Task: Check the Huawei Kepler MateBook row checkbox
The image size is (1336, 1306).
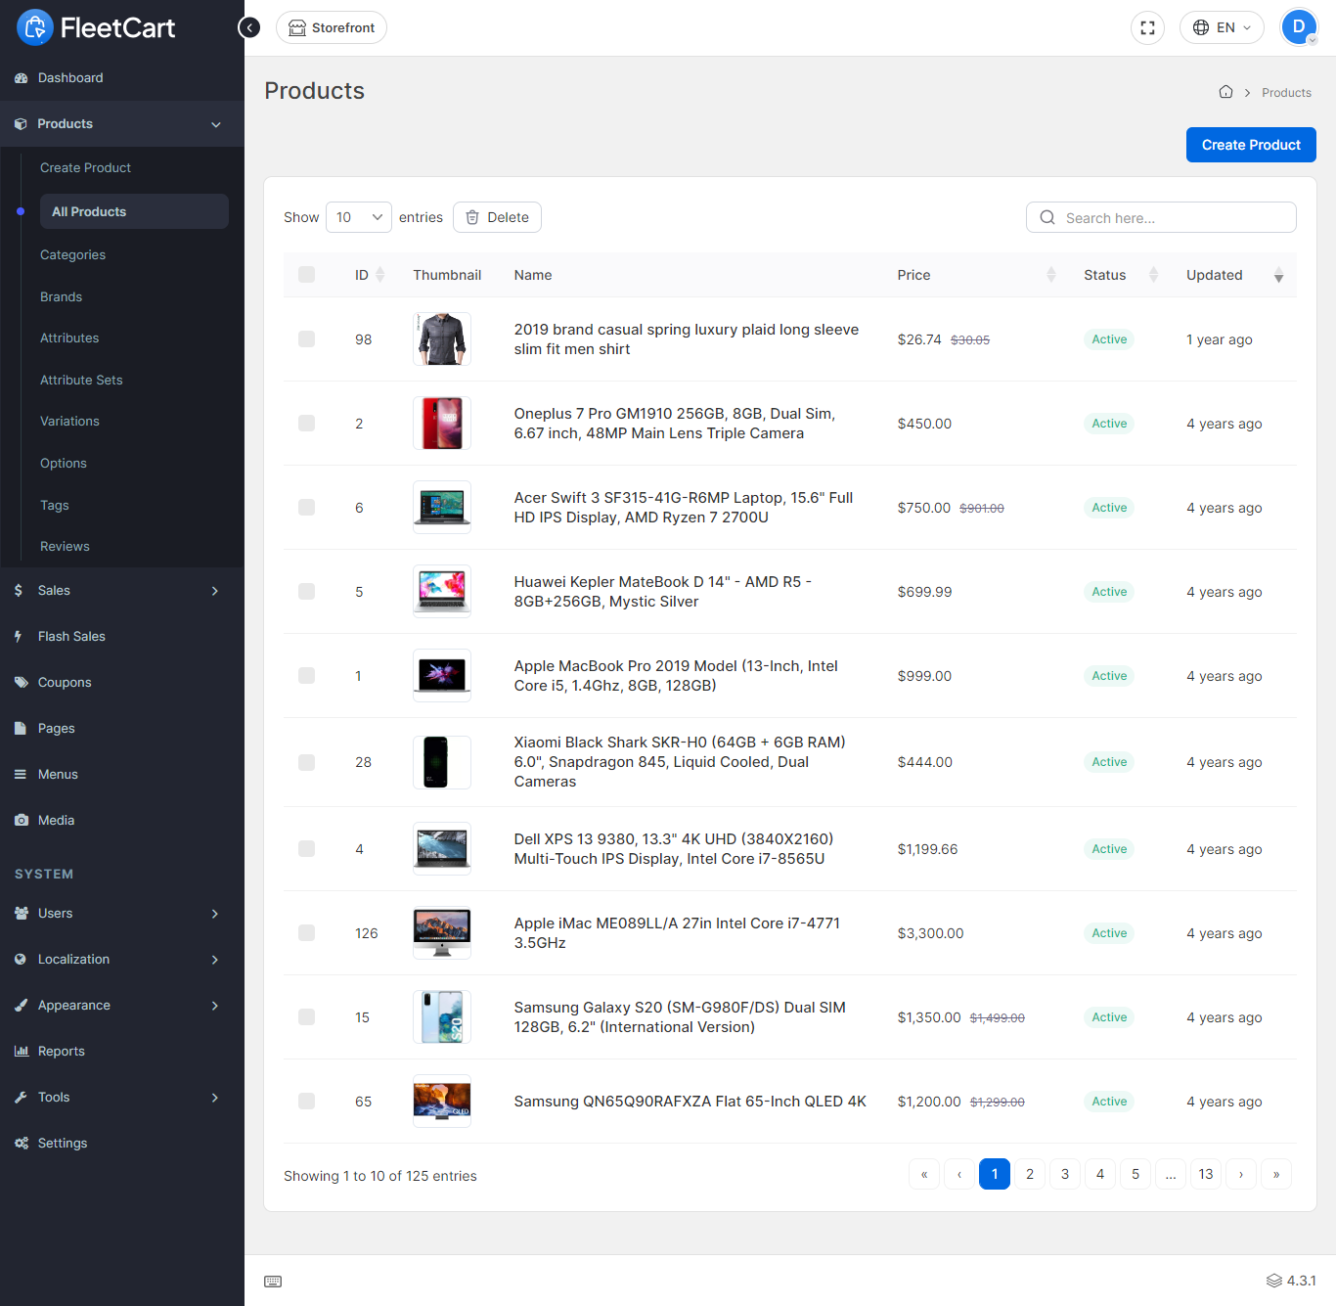Action: tap(306, 592)
